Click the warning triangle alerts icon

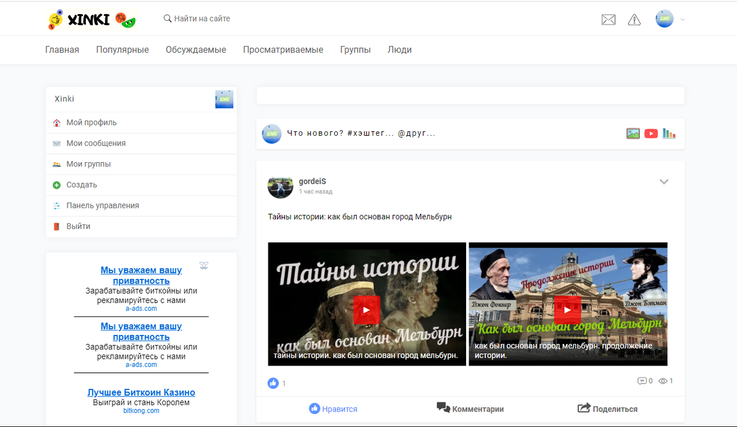click(634, 19)
